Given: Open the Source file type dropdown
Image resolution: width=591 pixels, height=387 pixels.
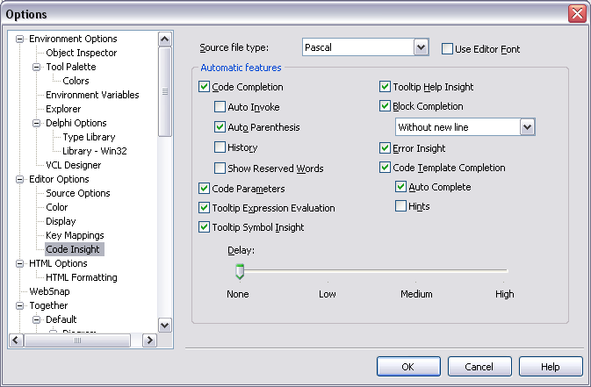Looking at the screenshot, I should click(x=421, y=47).
